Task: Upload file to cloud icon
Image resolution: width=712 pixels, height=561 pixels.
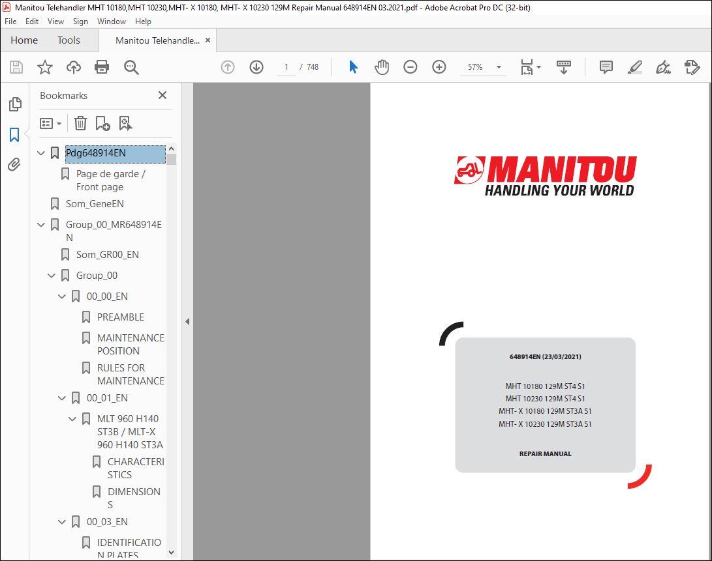Action: [74, 67]
